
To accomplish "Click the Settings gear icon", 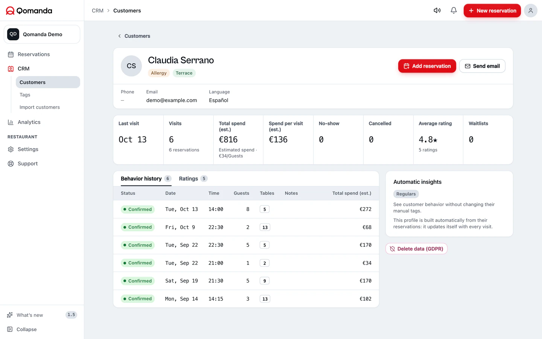I will coord(11,150).
